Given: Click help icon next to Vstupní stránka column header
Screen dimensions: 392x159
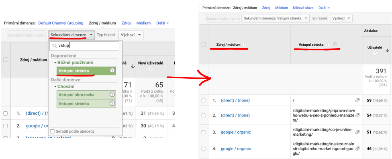Looking at the screenshot, I should point(327,45).
